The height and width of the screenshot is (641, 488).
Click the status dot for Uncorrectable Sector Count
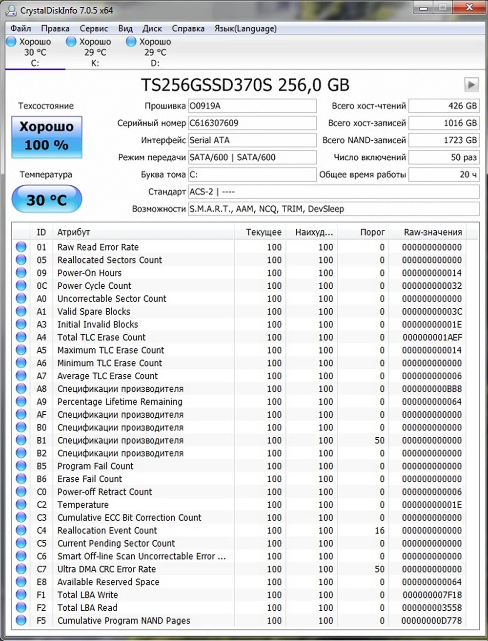[21, 299]
